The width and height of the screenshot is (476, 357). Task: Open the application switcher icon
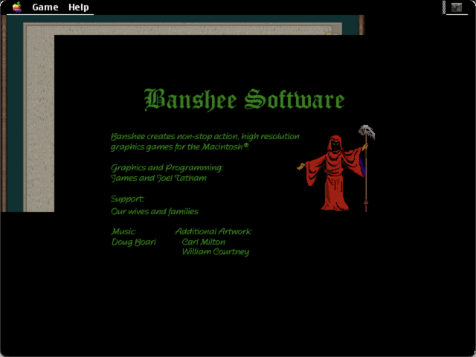456,7
